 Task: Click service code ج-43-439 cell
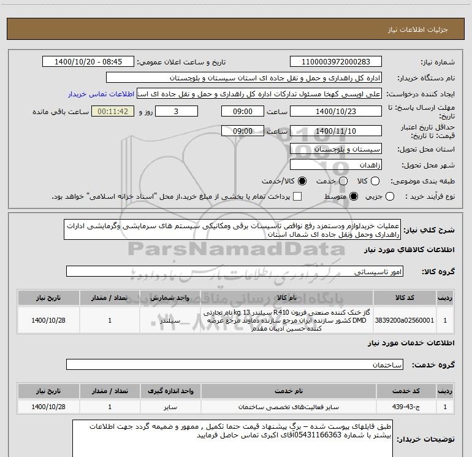406,407
